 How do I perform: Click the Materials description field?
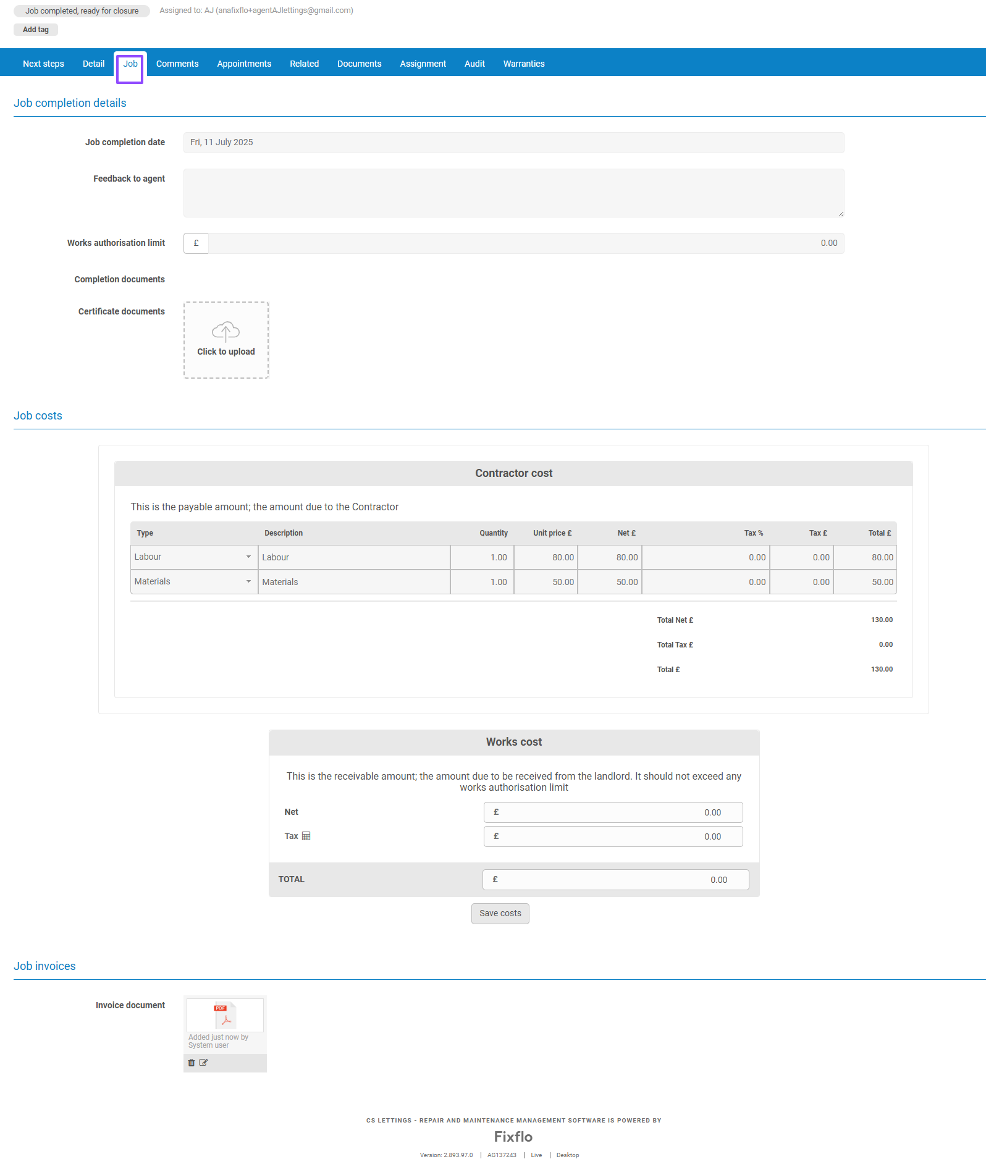pyautogui.click(x=354, y=582)
